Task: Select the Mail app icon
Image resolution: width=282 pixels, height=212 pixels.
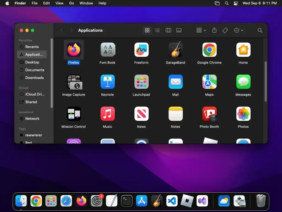Action: pos(175,82)
